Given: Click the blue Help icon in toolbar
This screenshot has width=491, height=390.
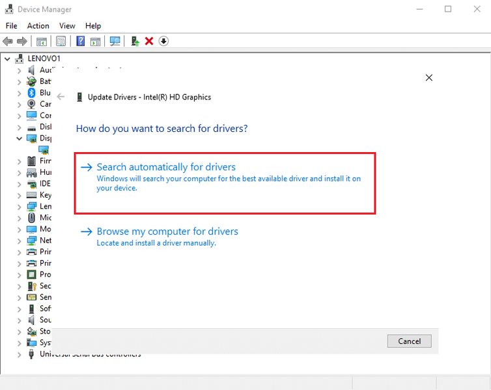Looking at the screenshot, I should point(81,41).
